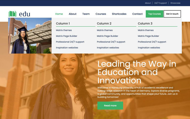This screenshot has height=119, width=190.
Task: Select About in the main navigation
Action: coord(72,14)
